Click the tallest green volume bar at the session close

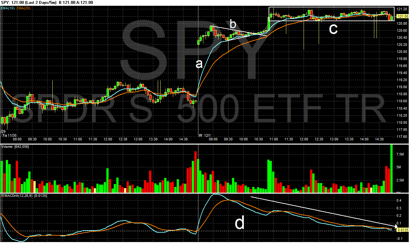392,168
